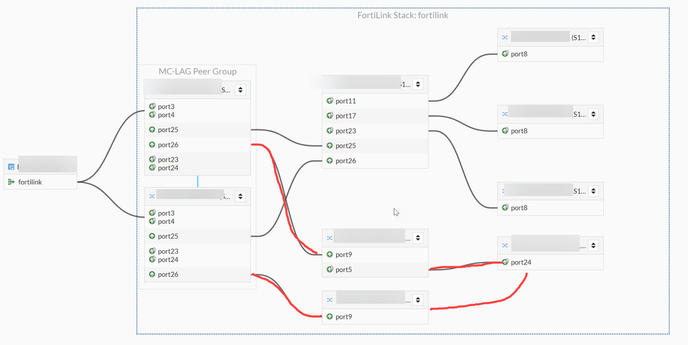Click the FortiGate device icon above fortilink
This screenshot has height=345, width=688.
pyautogui.click(x=11, y=167)
